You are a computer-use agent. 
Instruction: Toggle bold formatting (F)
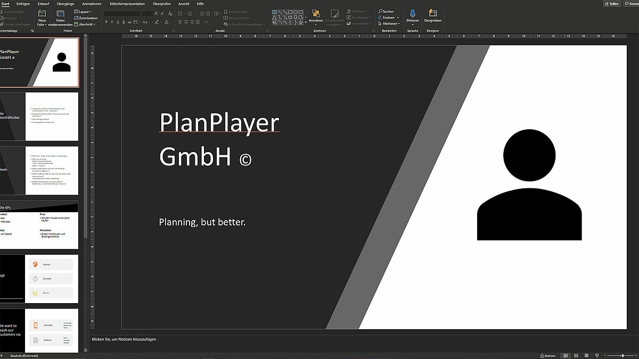[106, 22]
